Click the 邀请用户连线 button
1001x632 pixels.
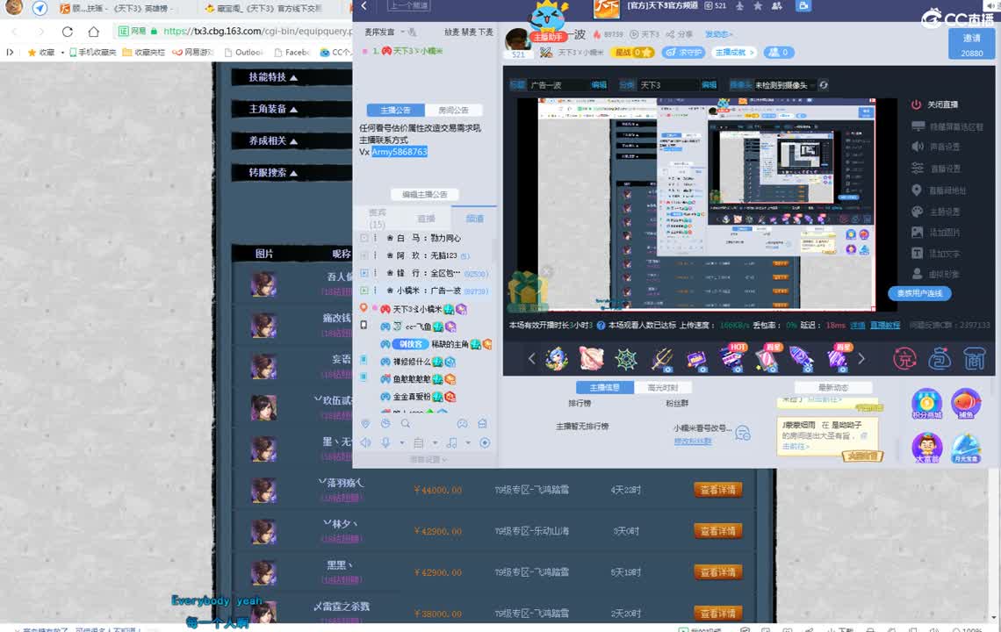(x=919, y=293)
